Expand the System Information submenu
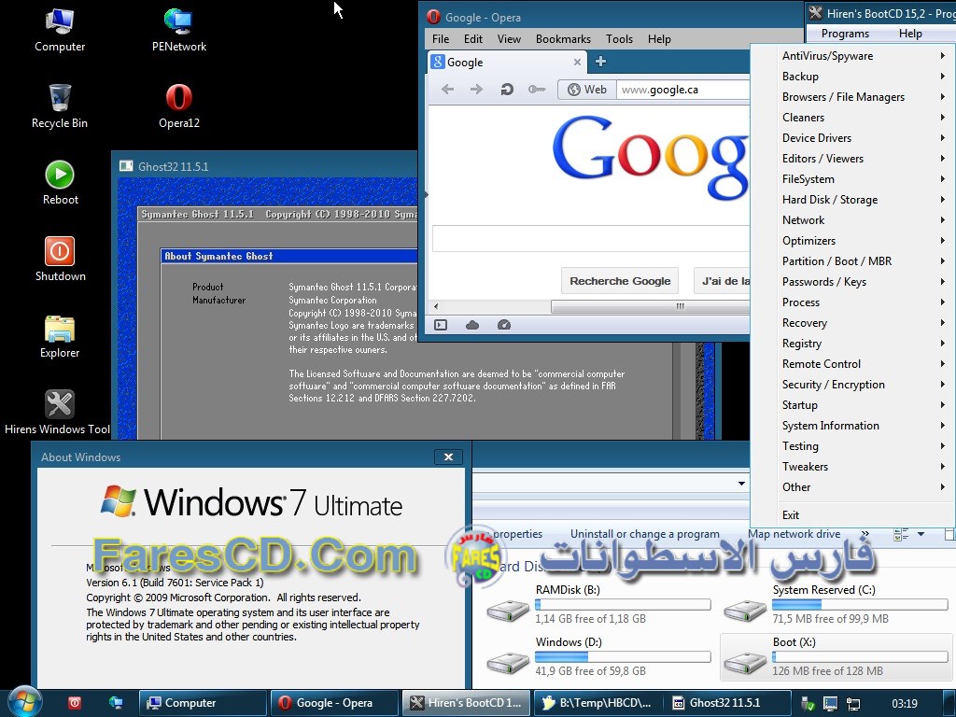Screen dimensions: 956x717 tap(853, 426)
